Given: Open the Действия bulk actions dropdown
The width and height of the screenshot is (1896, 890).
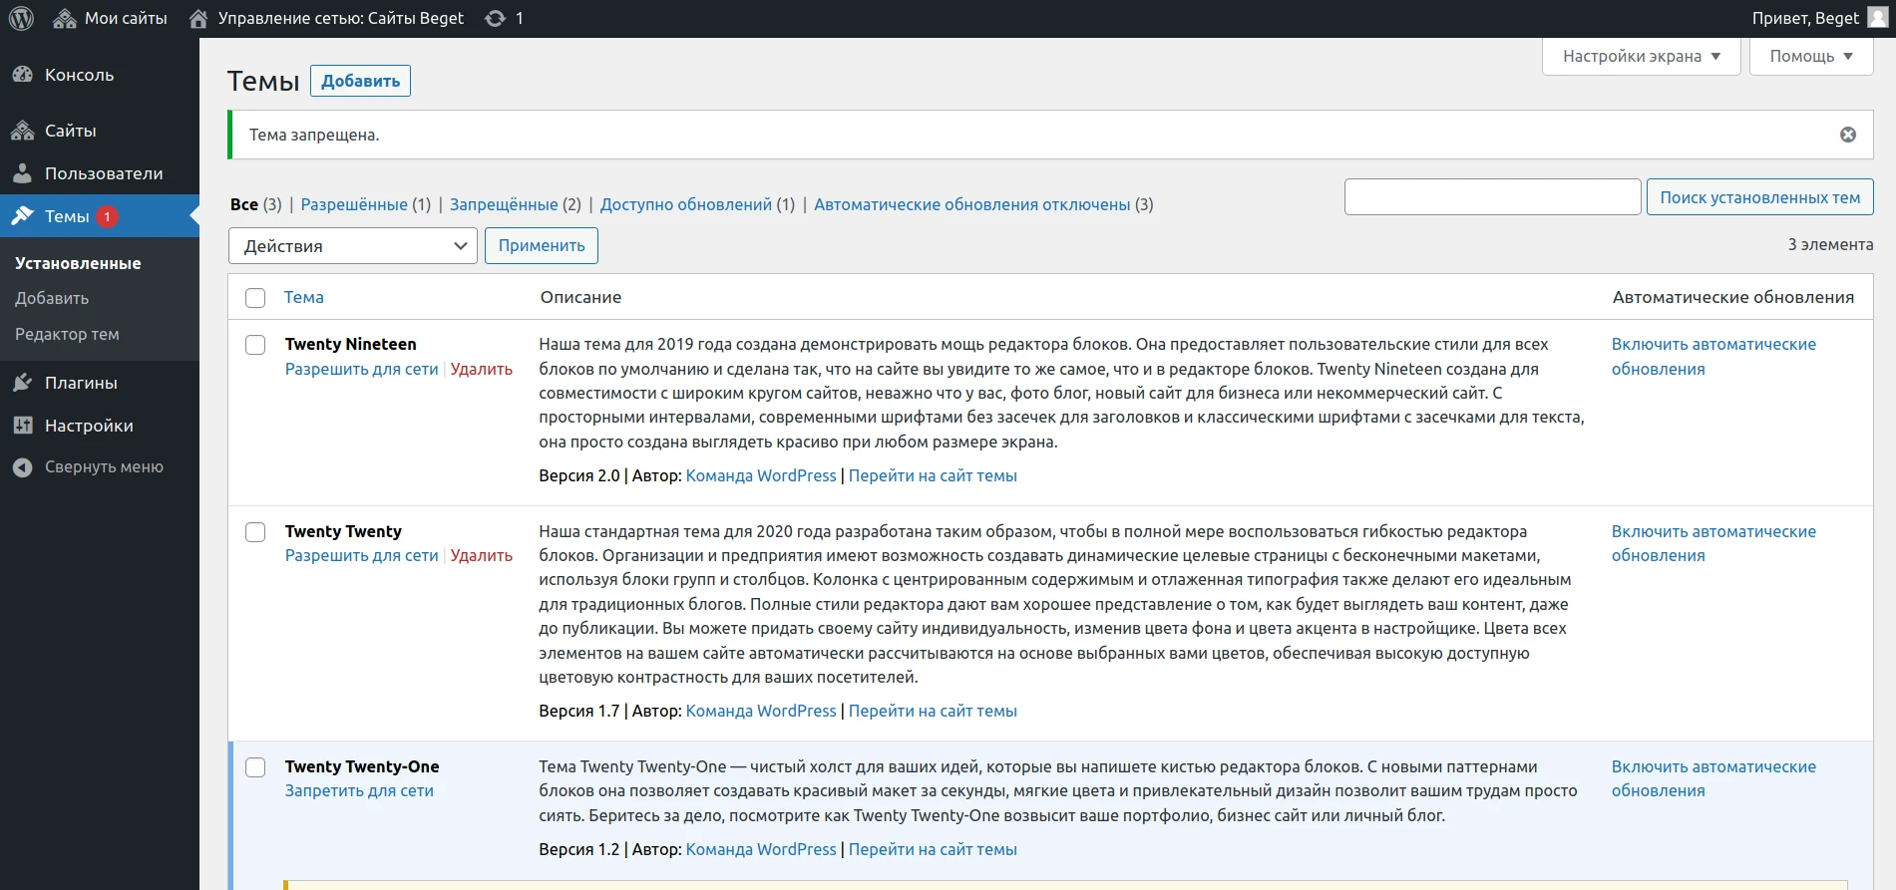Looking at the screenshot, I should [x=353, y=246].
